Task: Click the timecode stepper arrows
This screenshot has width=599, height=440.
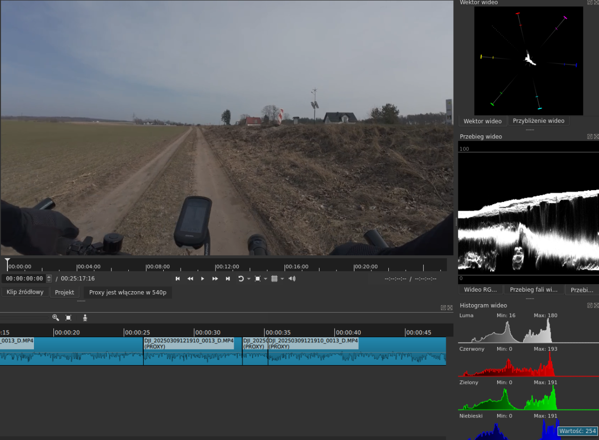Action: (x=48, y=279)
